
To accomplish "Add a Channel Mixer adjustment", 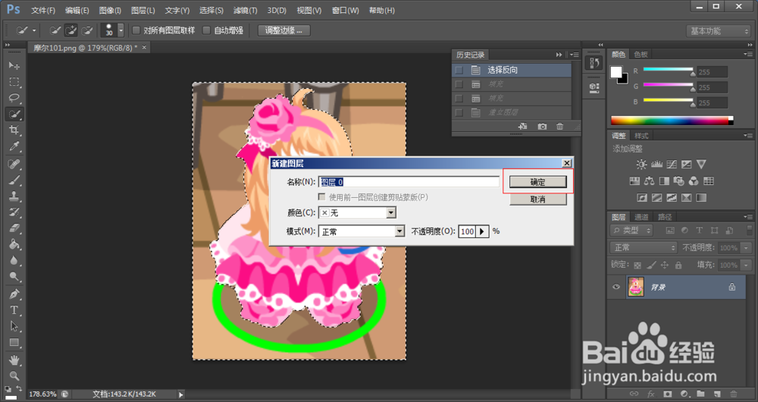I will click(694, 181).
